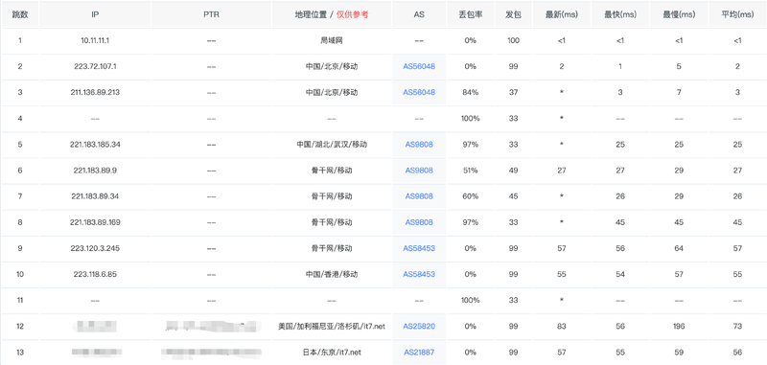The image size is (767, 365).
Task: Open the AS25820 link
Action: 419,326
